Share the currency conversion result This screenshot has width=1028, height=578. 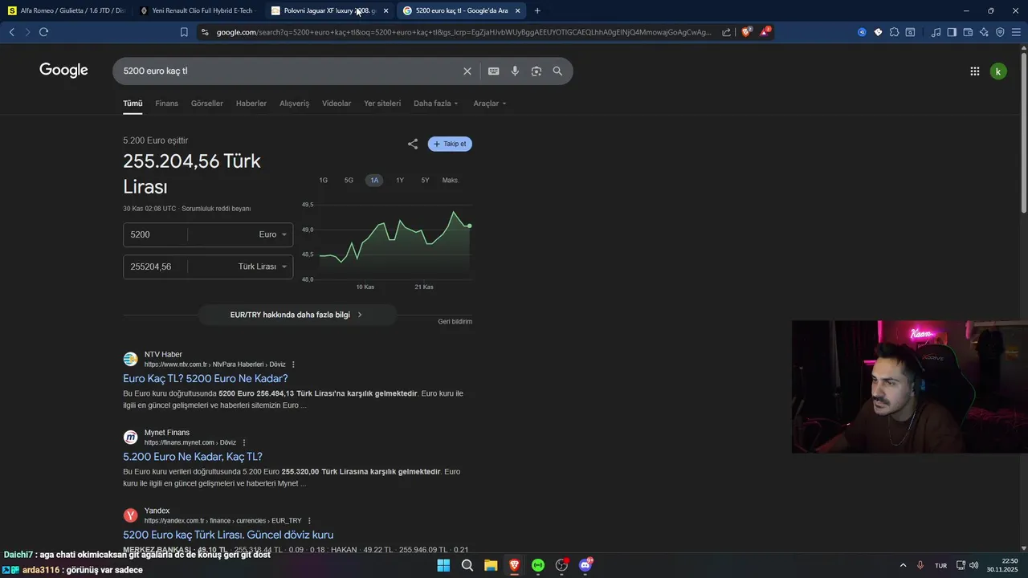tap(413, 144)
